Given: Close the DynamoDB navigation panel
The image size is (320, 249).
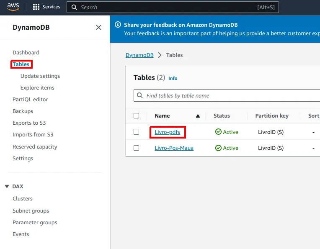Looking at the screenshot, I should (98, 27).
